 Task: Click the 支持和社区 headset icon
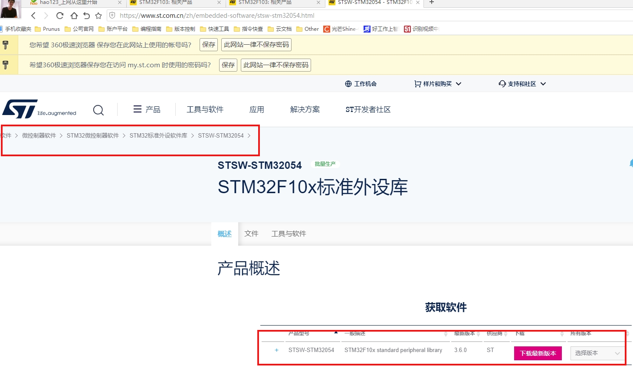[502, 83]
